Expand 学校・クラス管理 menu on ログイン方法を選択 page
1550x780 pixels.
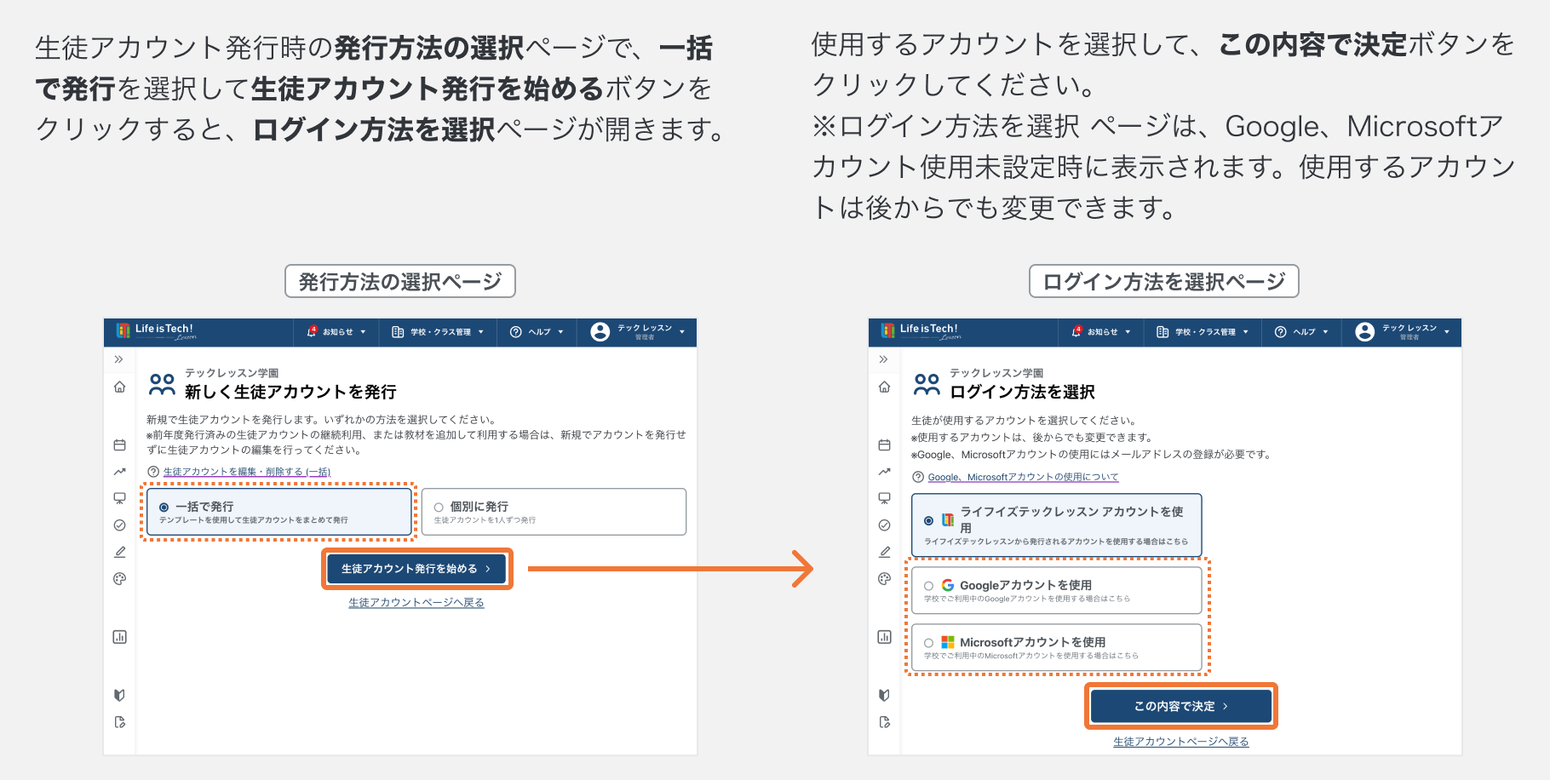tap(1202, 332)
